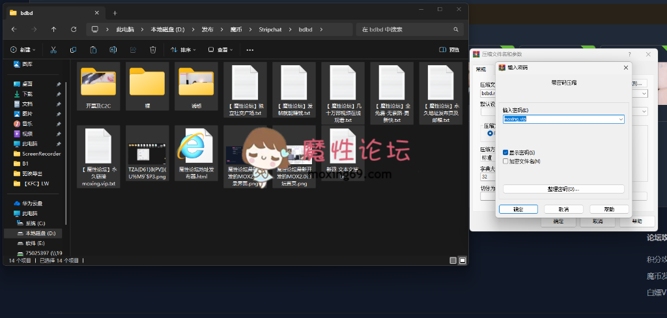Click 取消 in the password dialog
The height and width of the screenshot is (318, 667).
[563, 209]
